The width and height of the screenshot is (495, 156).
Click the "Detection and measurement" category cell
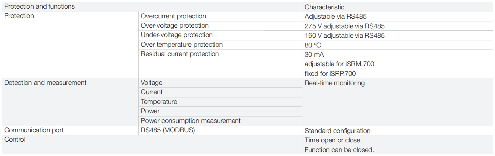pyautogui.click(x=45, y=83)
